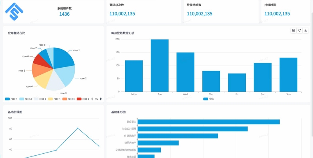Toggle rose 5 in the pie legend
This screenshot has height=158, width=313.
pos(69,99)
